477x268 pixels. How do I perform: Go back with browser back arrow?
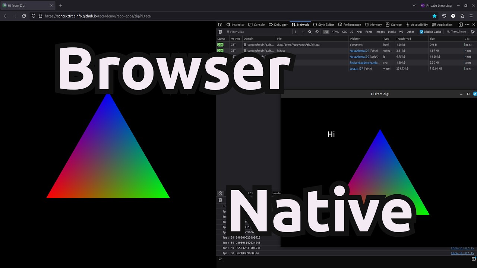(x=6, y=16)
